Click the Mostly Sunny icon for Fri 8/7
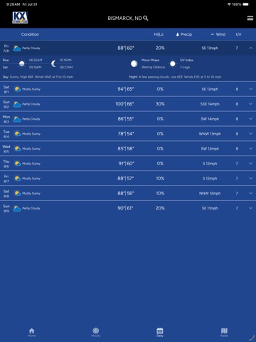The image size is (256, 342). [x=18, y=178]
